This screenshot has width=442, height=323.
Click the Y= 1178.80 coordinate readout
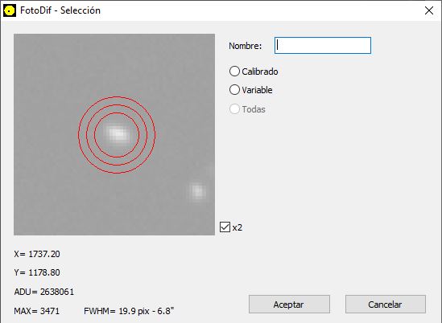coord(37,272)
